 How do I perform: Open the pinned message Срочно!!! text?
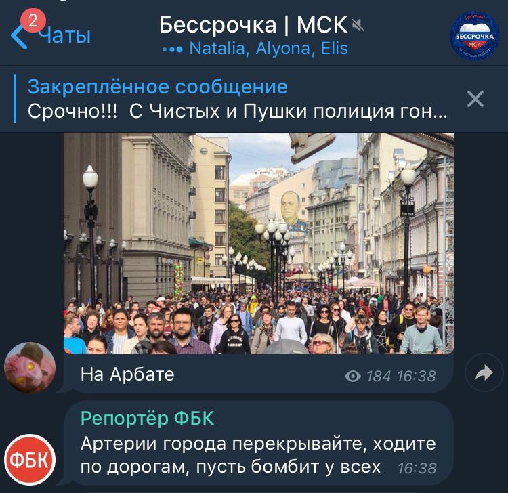click(x=238, y=112)
